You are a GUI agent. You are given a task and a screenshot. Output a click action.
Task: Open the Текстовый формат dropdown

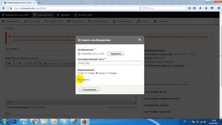point(43,107)
